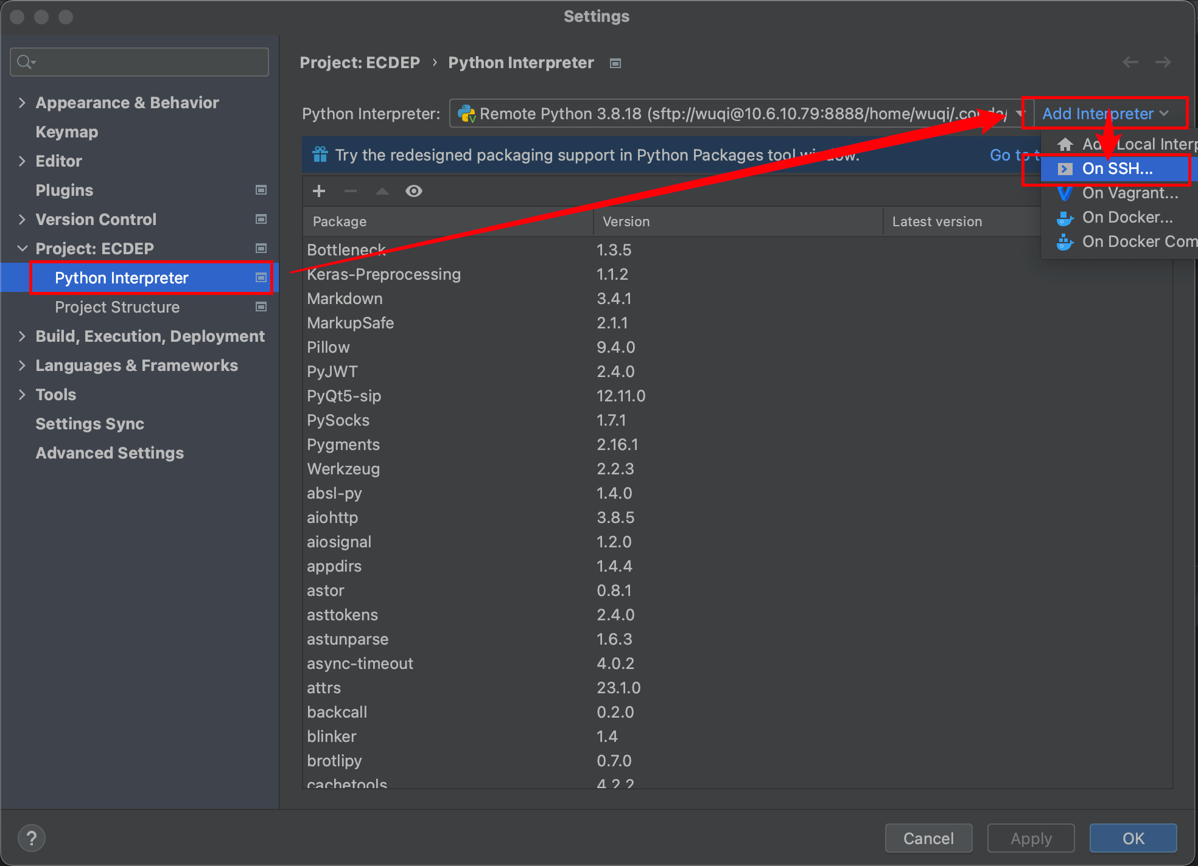Expand the Build, Execution, Deployment section

(23, 336)
